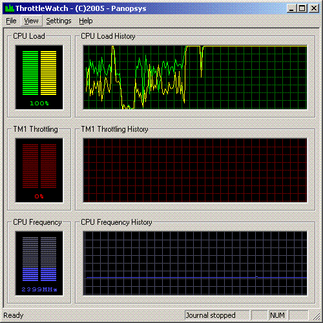Click the 100% CPU load readout

pos(39,103)
